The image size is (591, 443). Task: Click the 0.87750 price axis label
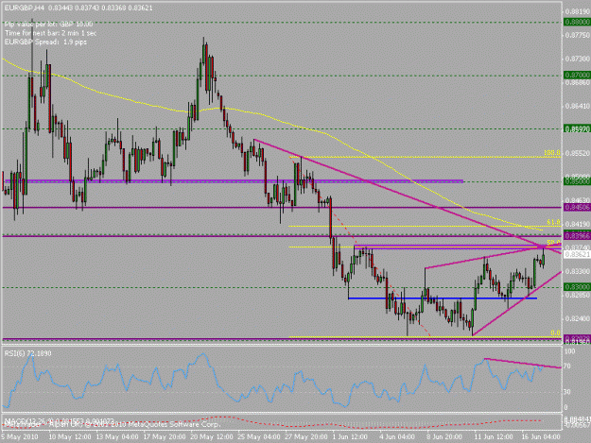click(577, 35)
